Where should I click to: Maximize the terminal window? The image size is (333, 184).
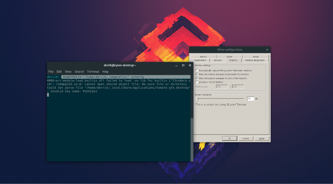[x=183, y=65]
